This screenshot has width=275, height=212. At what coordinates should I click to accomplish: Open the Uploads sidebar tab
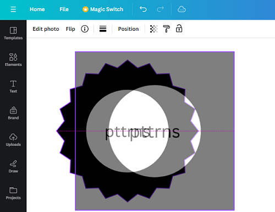point(13,140)
